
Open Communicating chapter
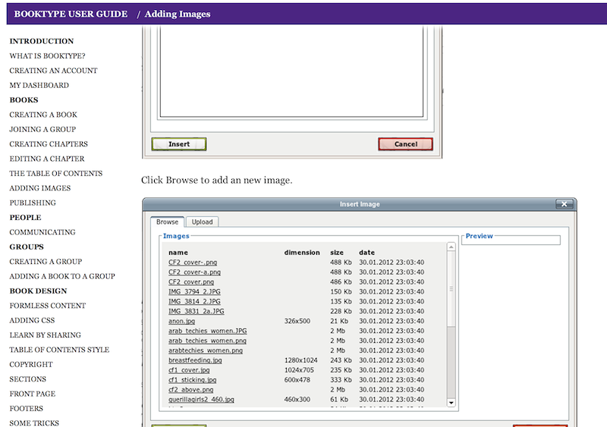tap(42, 232)
